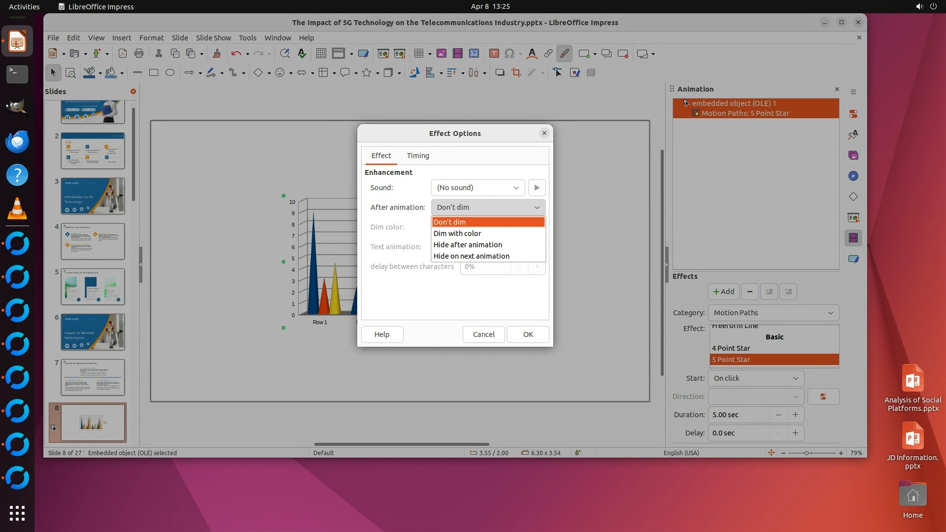This screenshot has width=946, height=532.
Task: Select 'Hide after animation' option
Action: pyautogui.click(x=468, y=245)
